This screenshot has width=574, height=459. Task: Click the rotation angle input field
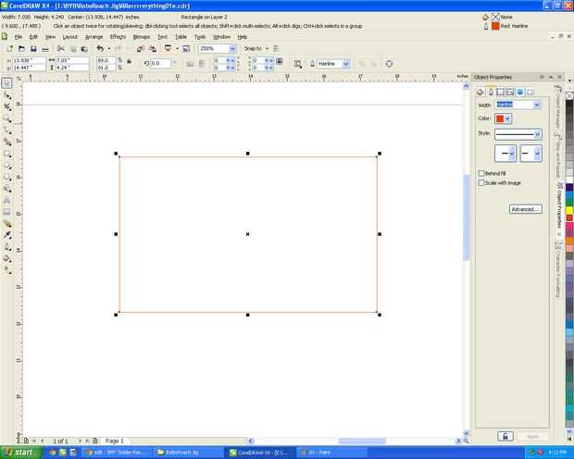161,63
